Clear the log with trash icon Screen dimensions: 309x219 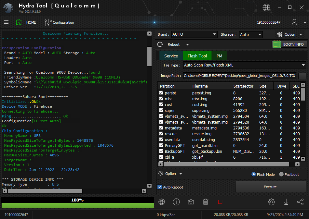pos(206,202)
